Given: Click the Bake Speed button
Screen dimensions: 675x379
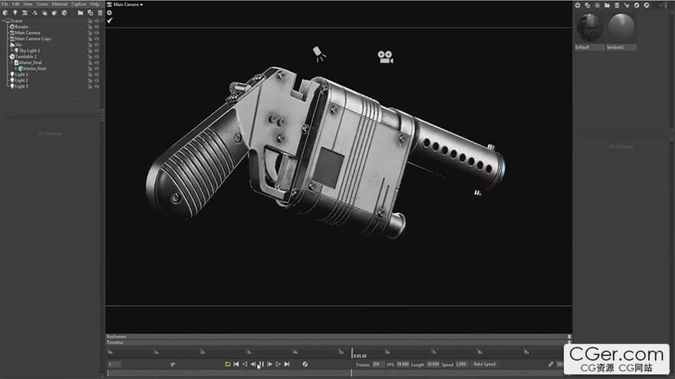Looking at the screenshot, I should pyautogui.click(x=485, y=364).
